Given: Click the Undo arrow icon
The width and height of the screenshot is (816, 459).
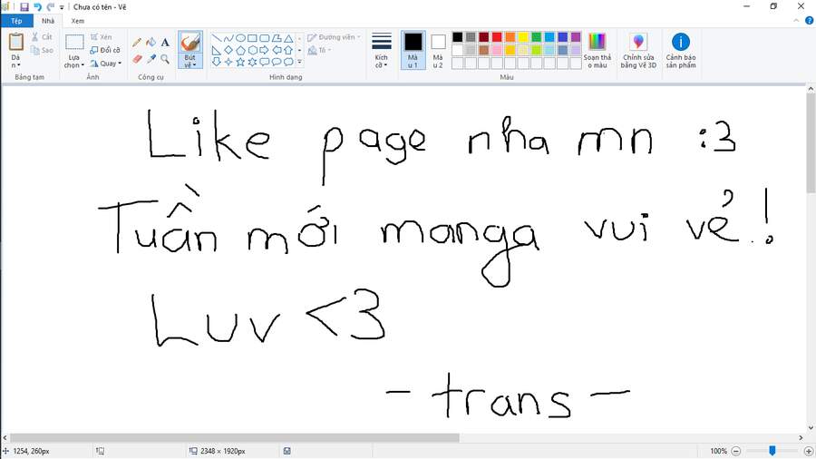Looking at the screenshot, I should (x=37, y=6).
